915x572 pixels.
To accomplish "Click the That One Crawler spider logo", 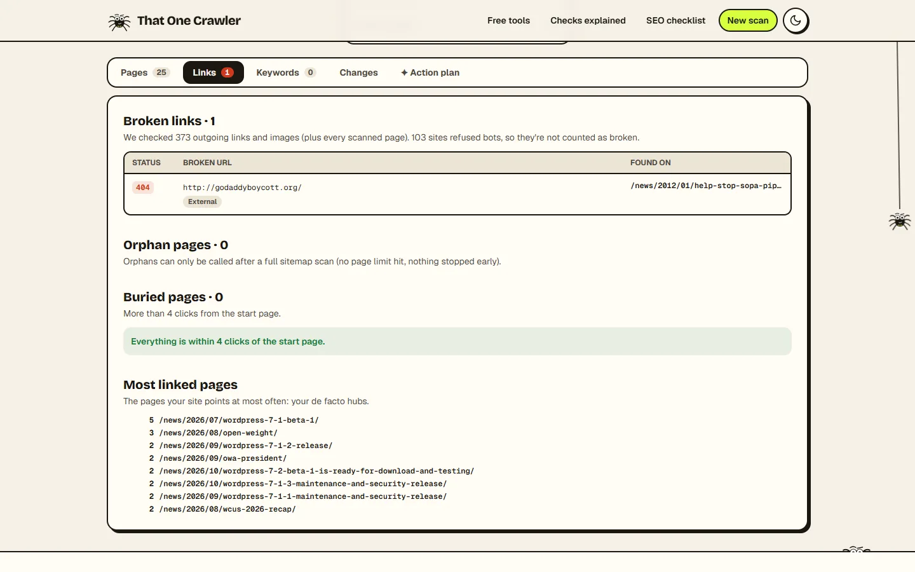I will [x=119, y=22].
